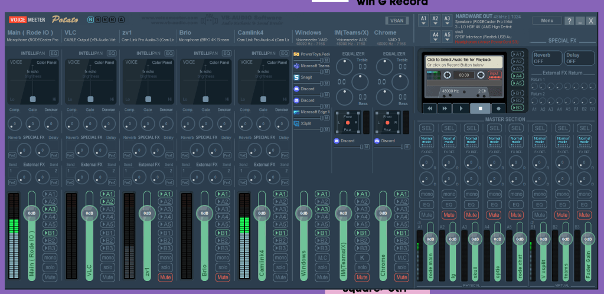Toggle PostC button under Main's Reverb knob
Screen dimensions: 604x294
coord(12,155)
